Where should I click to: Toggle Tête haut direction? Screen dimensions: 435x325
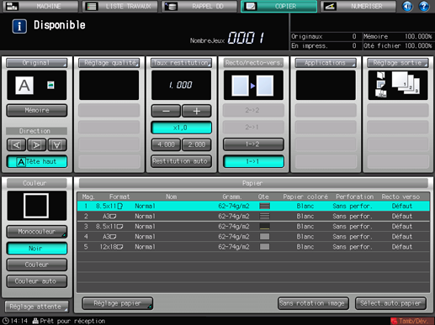(37, 161)
